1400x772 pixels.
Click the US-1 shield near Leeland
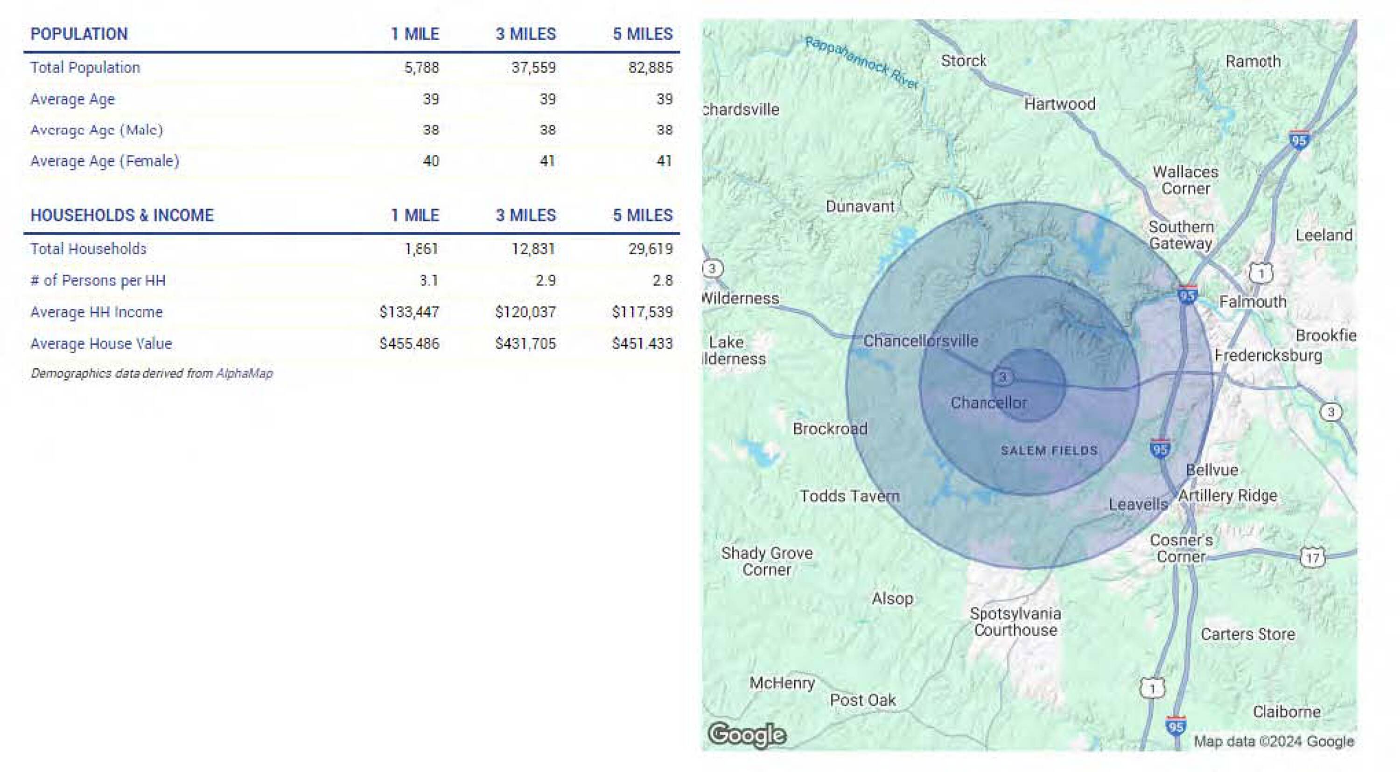click(x=1261, y=273)
